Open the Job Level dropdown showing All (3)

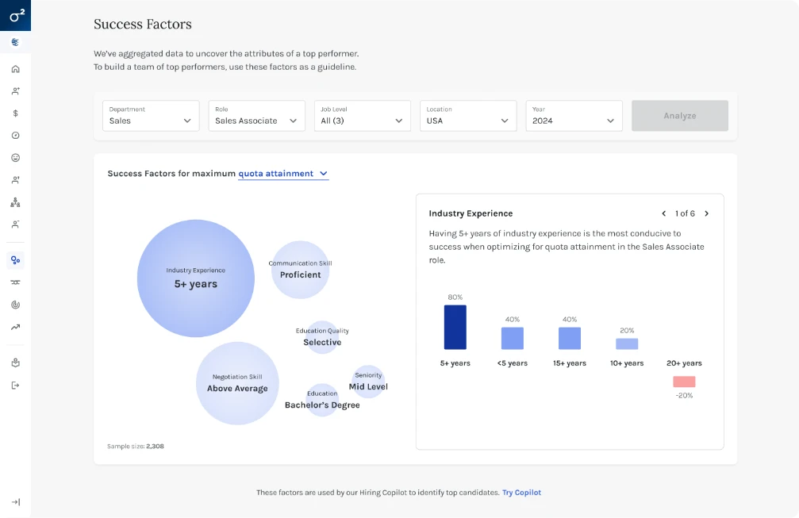point(363,116)
